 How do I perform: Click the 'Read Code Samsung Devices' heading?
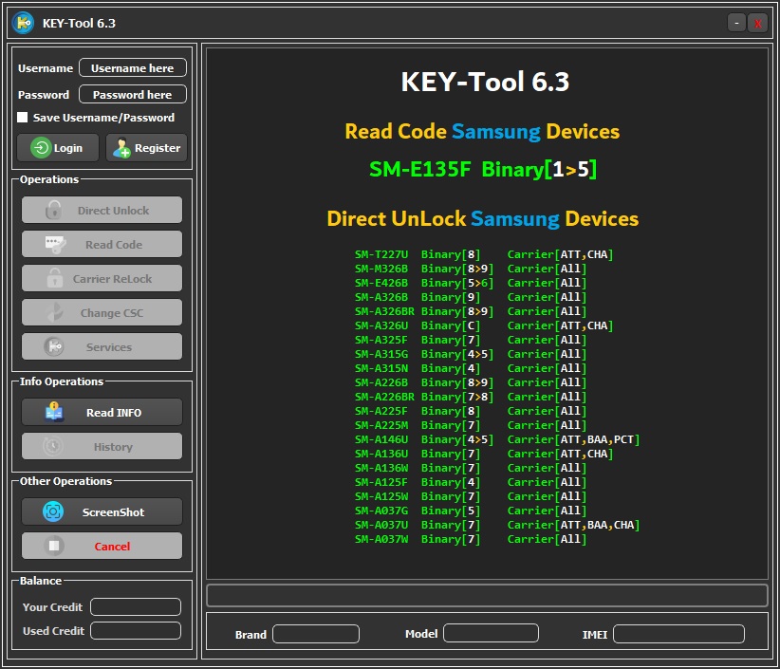(482, 132)
